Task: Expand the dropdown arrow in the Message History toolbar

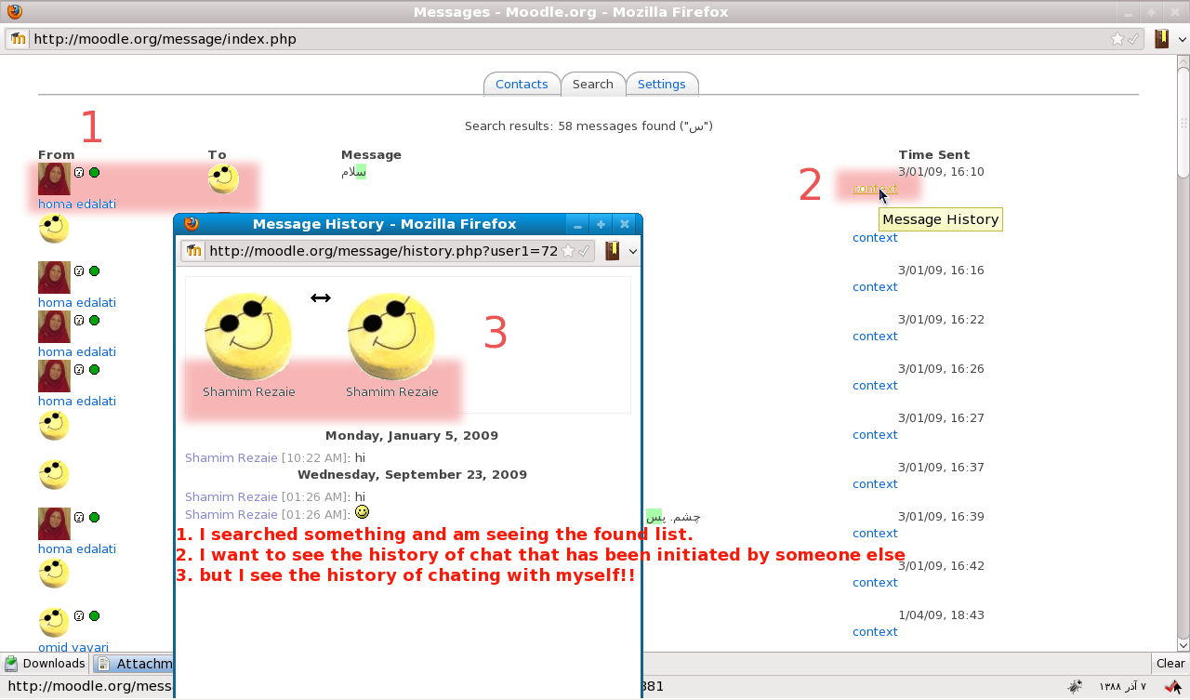Action: pos(633,251)
